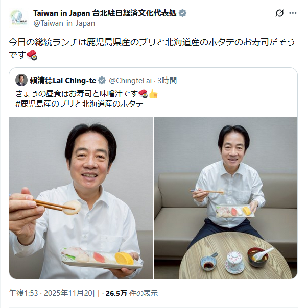The height and width of the screenshot is (308, 307).
Task: Open the three-dot more options menu
Action: [293, 13]
